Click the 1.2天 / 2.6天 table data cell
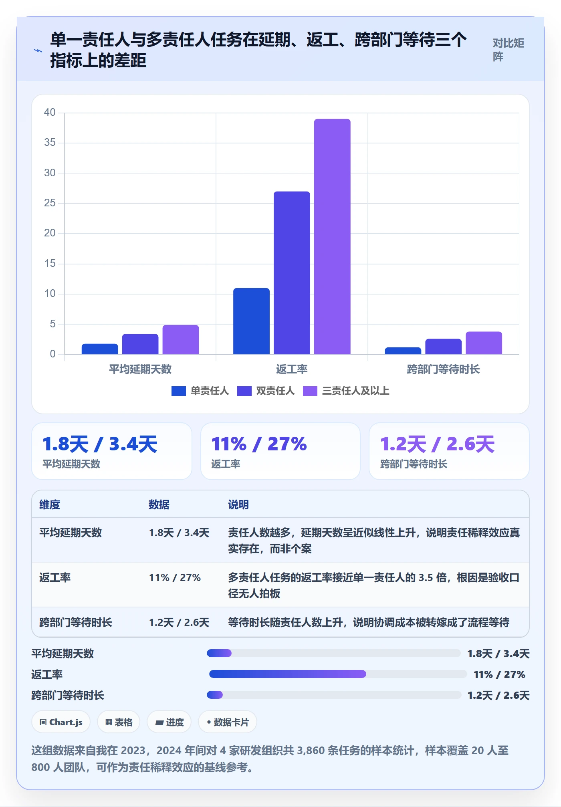This screenshot has width=561, height=807. [179, 622]
